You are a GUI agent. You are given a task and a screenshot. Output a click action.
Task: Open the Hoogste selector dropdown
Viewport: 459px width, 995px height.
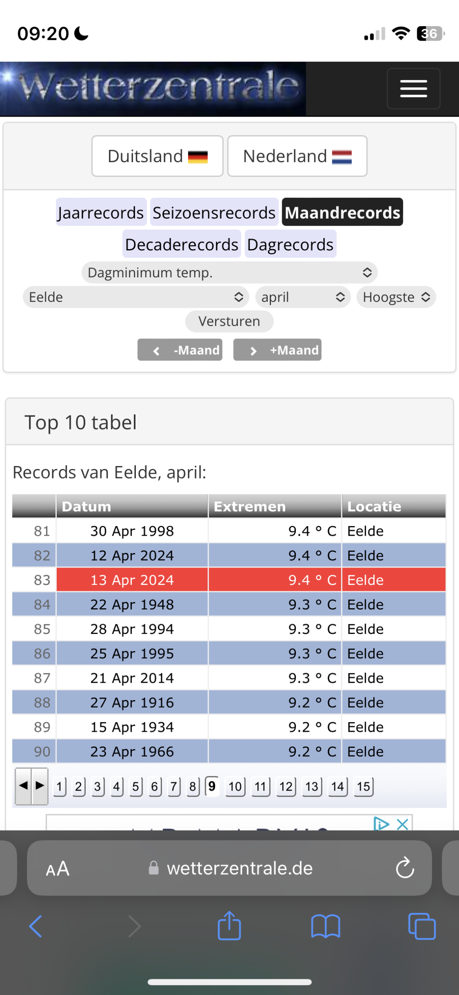[396, 297]
